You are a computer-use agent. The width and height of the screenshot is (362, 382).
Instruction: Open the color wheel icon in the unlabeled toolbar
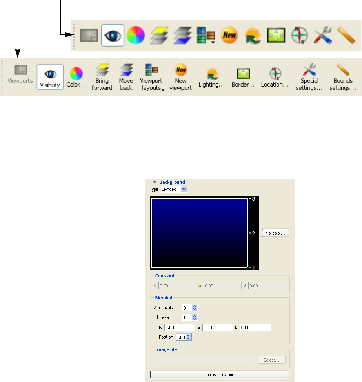click(136, 36)
